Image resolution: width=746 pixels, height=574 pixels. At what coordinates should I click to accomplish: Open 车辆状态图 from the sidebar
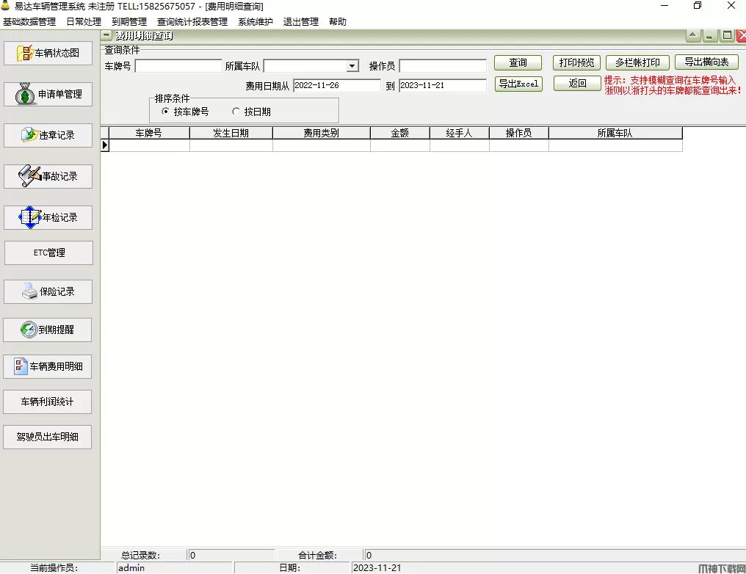coord(48,53)
